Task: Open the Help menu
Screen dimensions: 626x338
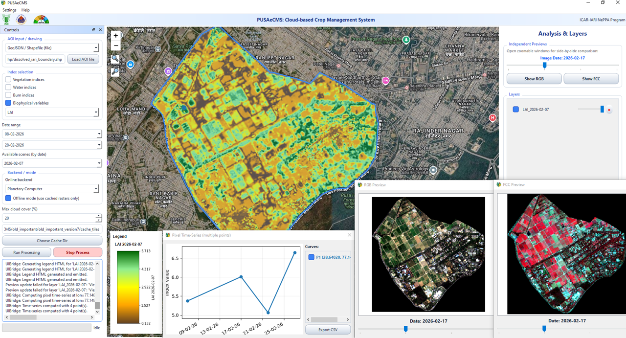Action: click(25, 10)
